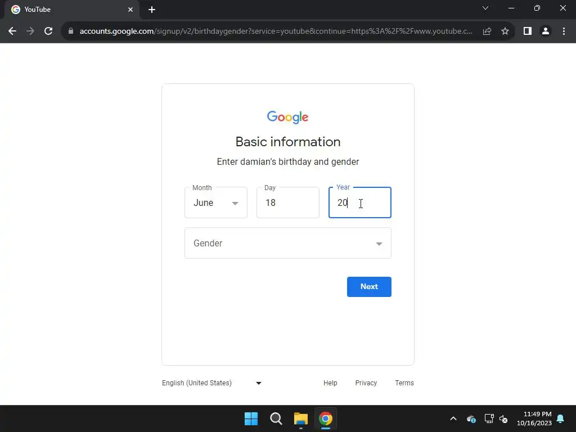This screenshot has width=576, height=432.
Task: Click the blue Next button
Action: coord(369,286)
